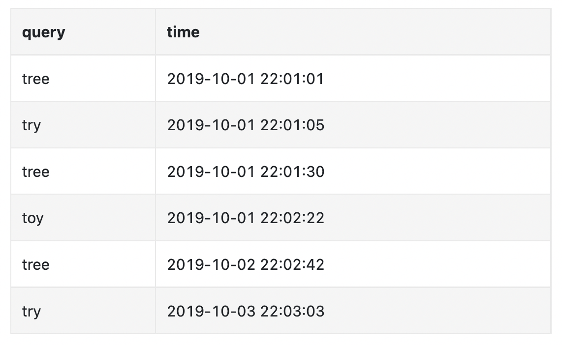Click the clock value '22:02:22'
The image size is (562, 345).
[x=292, y=218]
